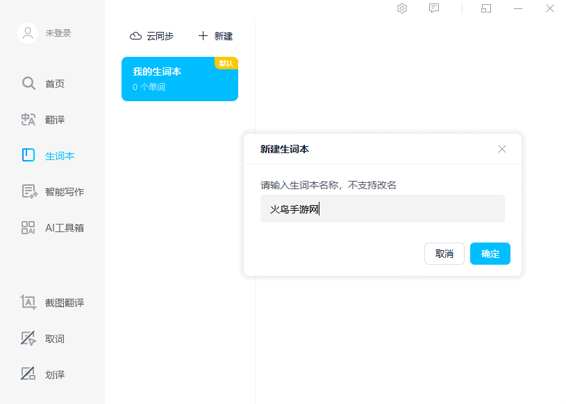This screenshot has width=566, height=404.
Task: Go to 首页 menu label
Action: [55, 84]
